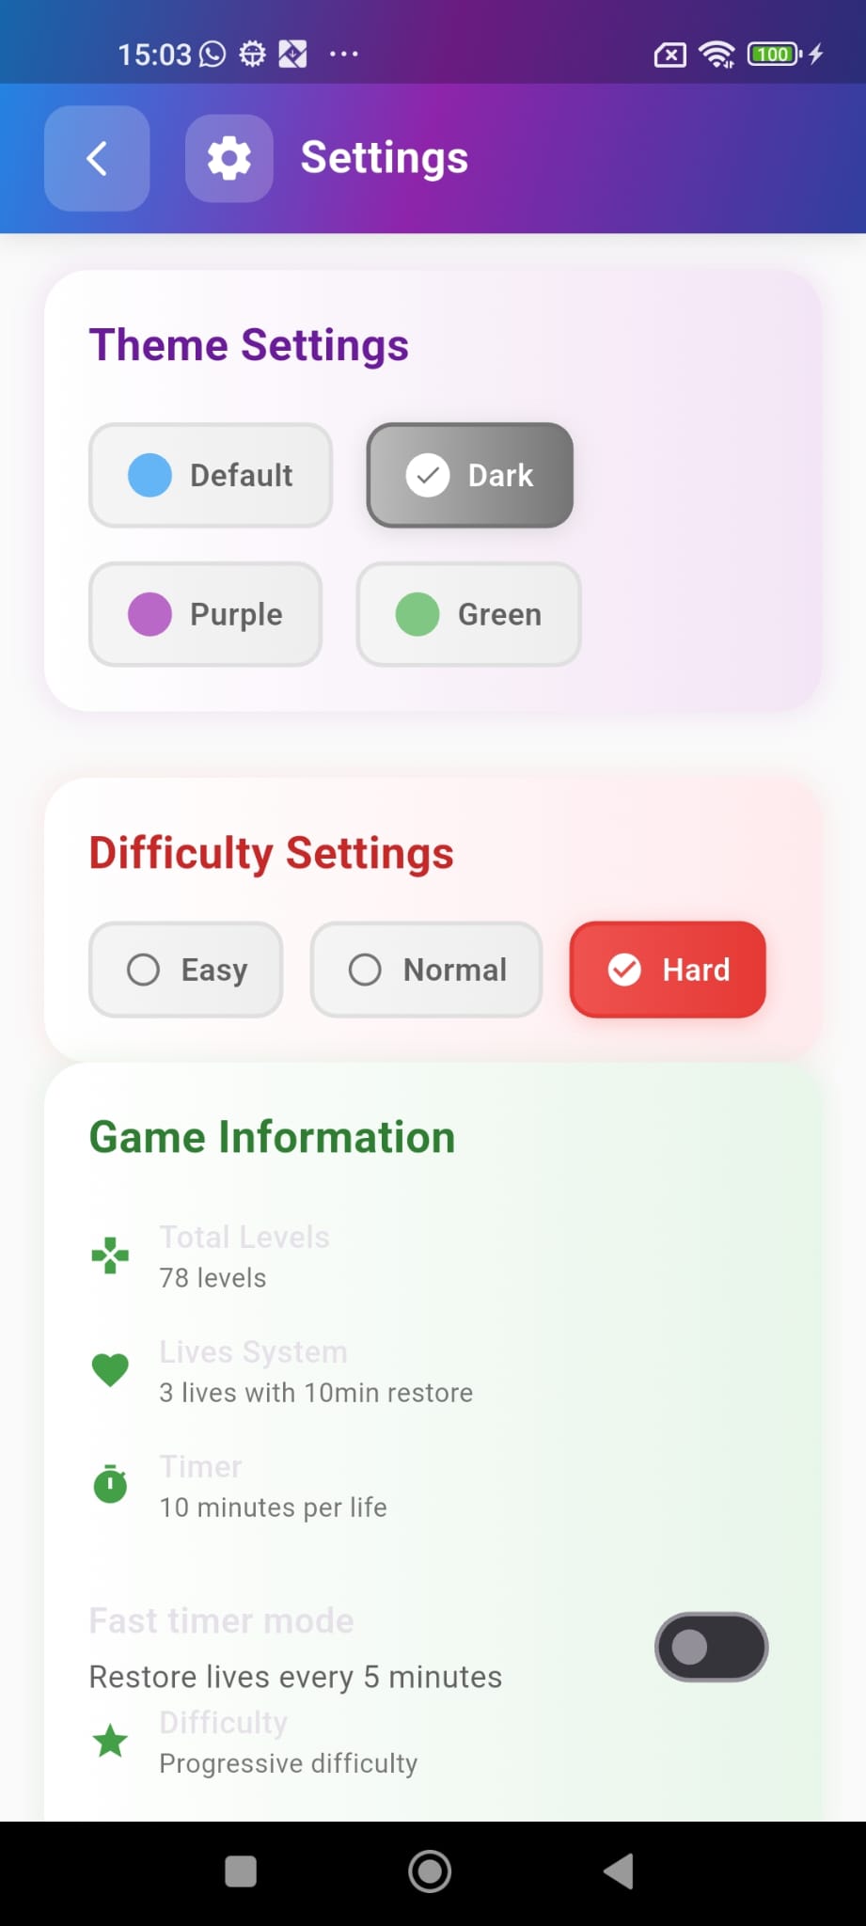
Task: Tap the green heart Lives System icon
Action: pos(110,1370)
